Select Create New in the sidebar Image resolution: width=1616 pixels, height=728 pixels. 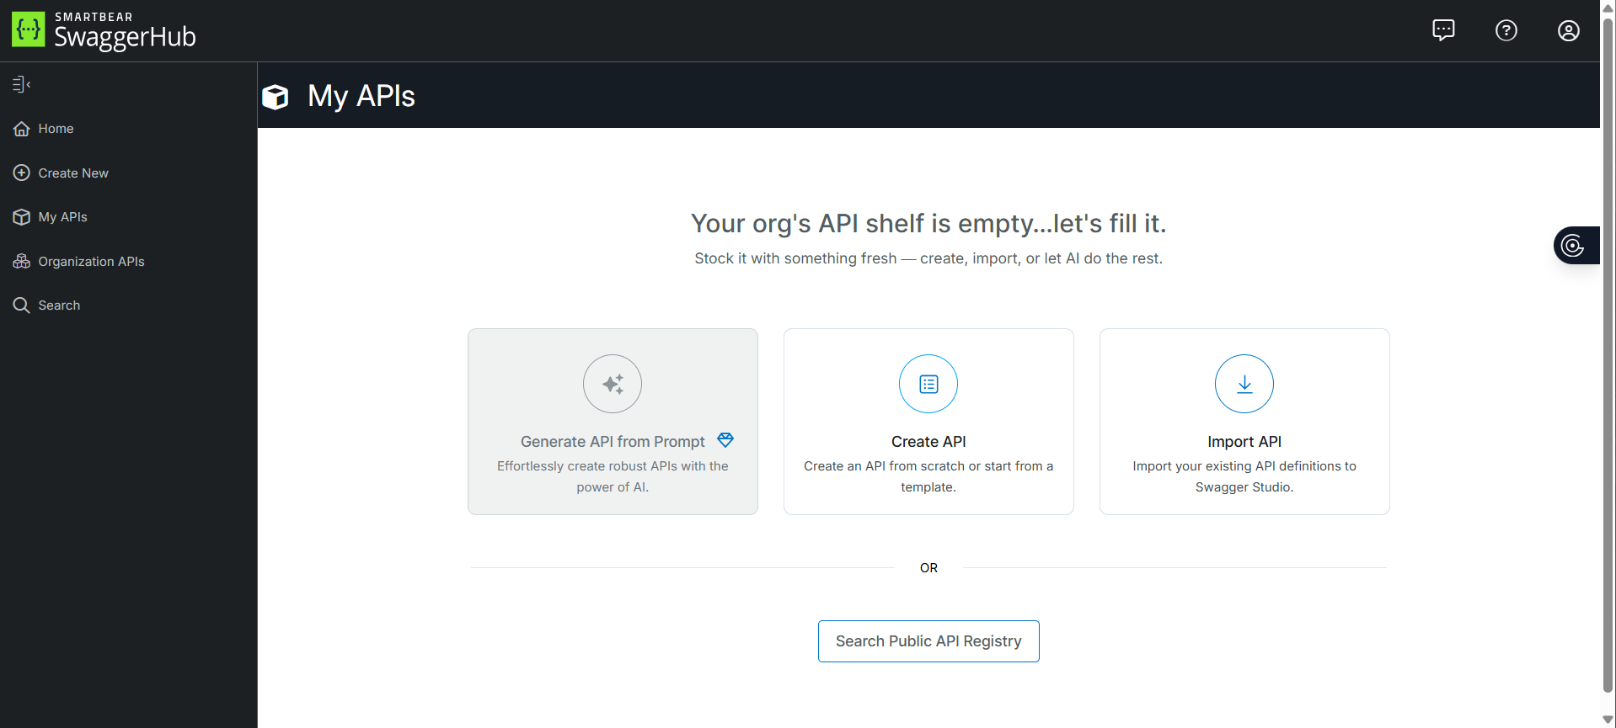(x=72, y=173)
